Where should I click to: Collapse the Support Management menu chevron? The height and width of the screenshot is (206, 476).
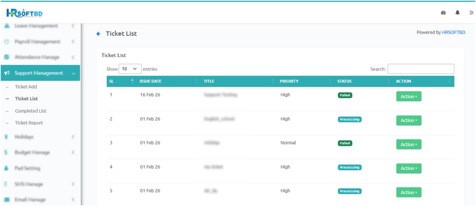point(73,73)
